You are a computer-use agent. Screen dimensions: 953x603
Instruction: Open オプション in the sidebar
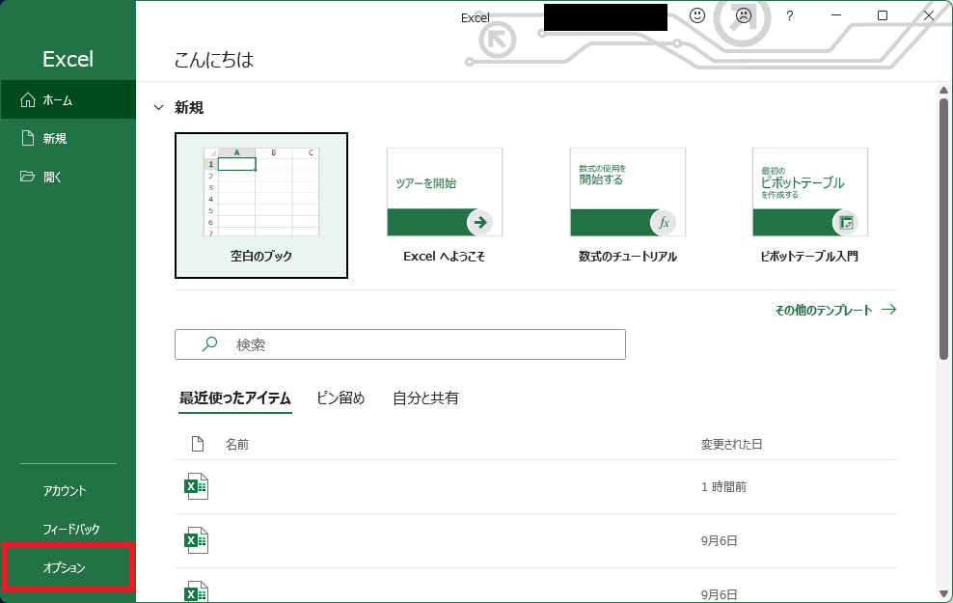pos(66,568)
